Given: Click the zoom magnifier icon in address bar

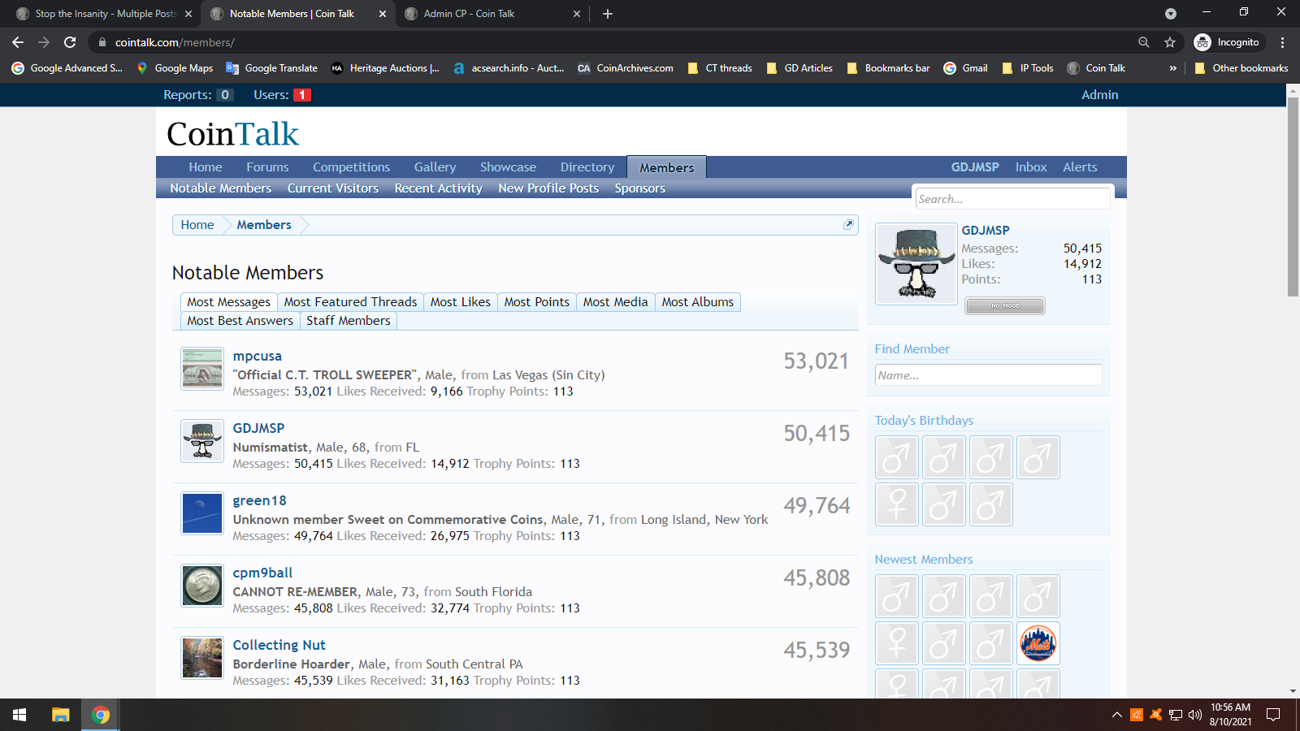Looking at the screenshot, I should [x=1143, y=42].
